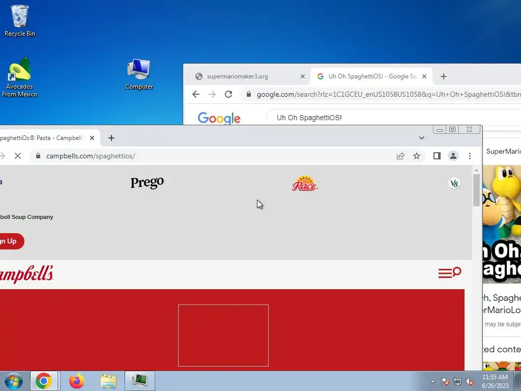This screenshot has width=521, height=391.
Task: Open the Windows Start button
Action: (x=13, y=381)
